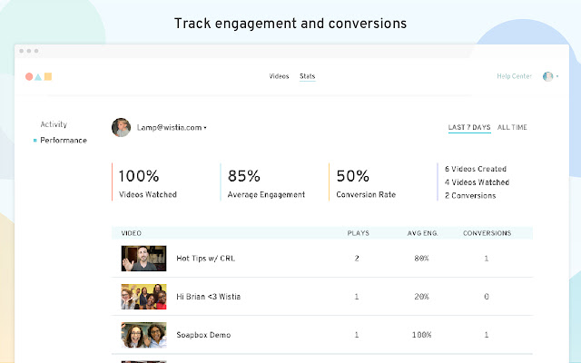The width and height of the screenshot is (581, 363).
Task: Expand the header profile dropdown arrow
Action: (556, 77)
